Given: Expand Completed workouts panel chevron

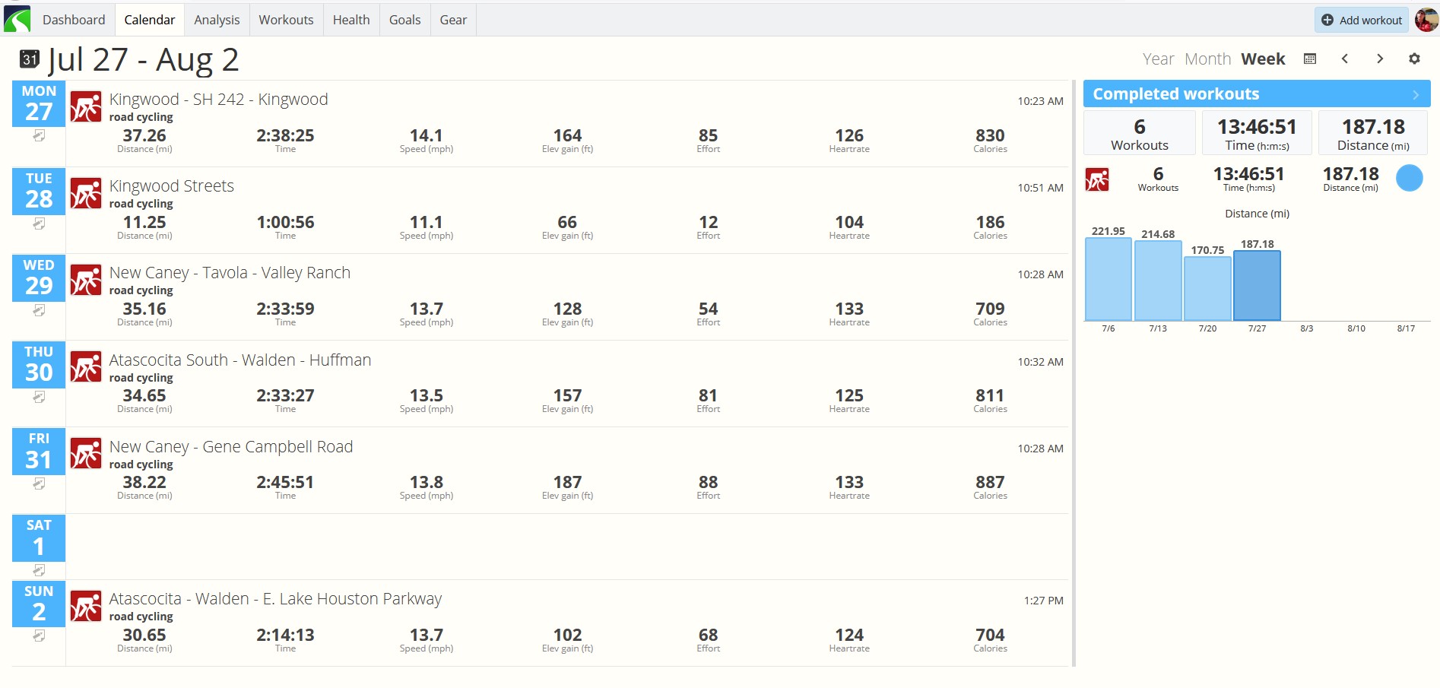Looking at the screenshot, I should coord(1416,95).
